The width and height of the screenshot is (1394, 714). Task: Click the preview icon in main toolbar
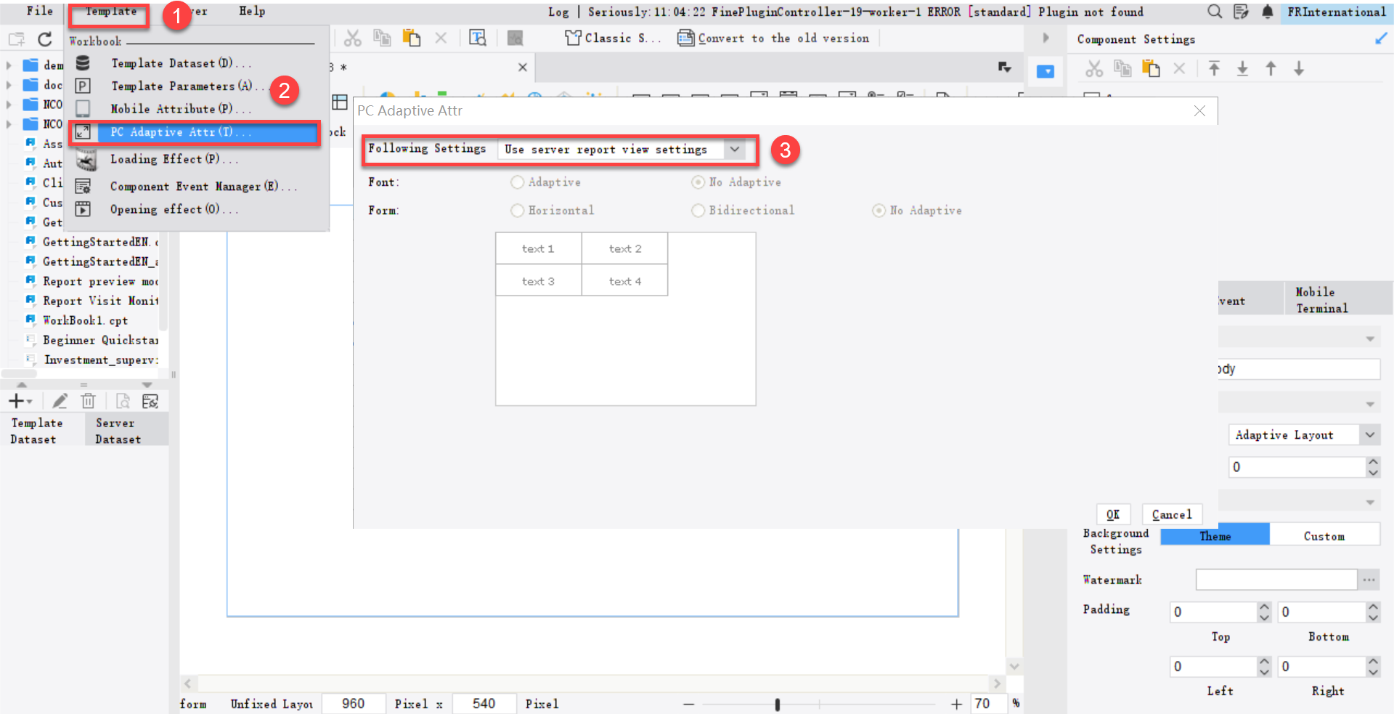click(x=478, y=38)
